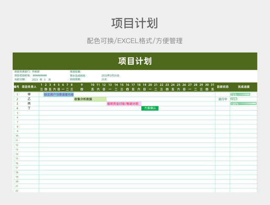Select row number 1 in 编号 column

(17, 94)
